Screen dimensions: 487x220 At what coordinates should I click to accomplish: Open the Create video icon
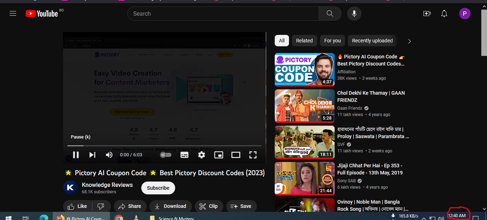point(427,14)
